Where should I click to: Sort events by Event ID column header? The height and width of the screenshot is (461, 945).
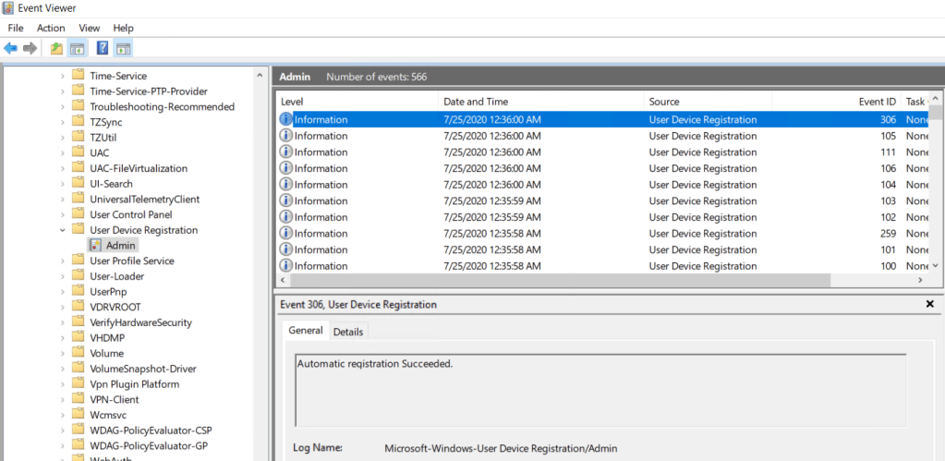point(877,102)
